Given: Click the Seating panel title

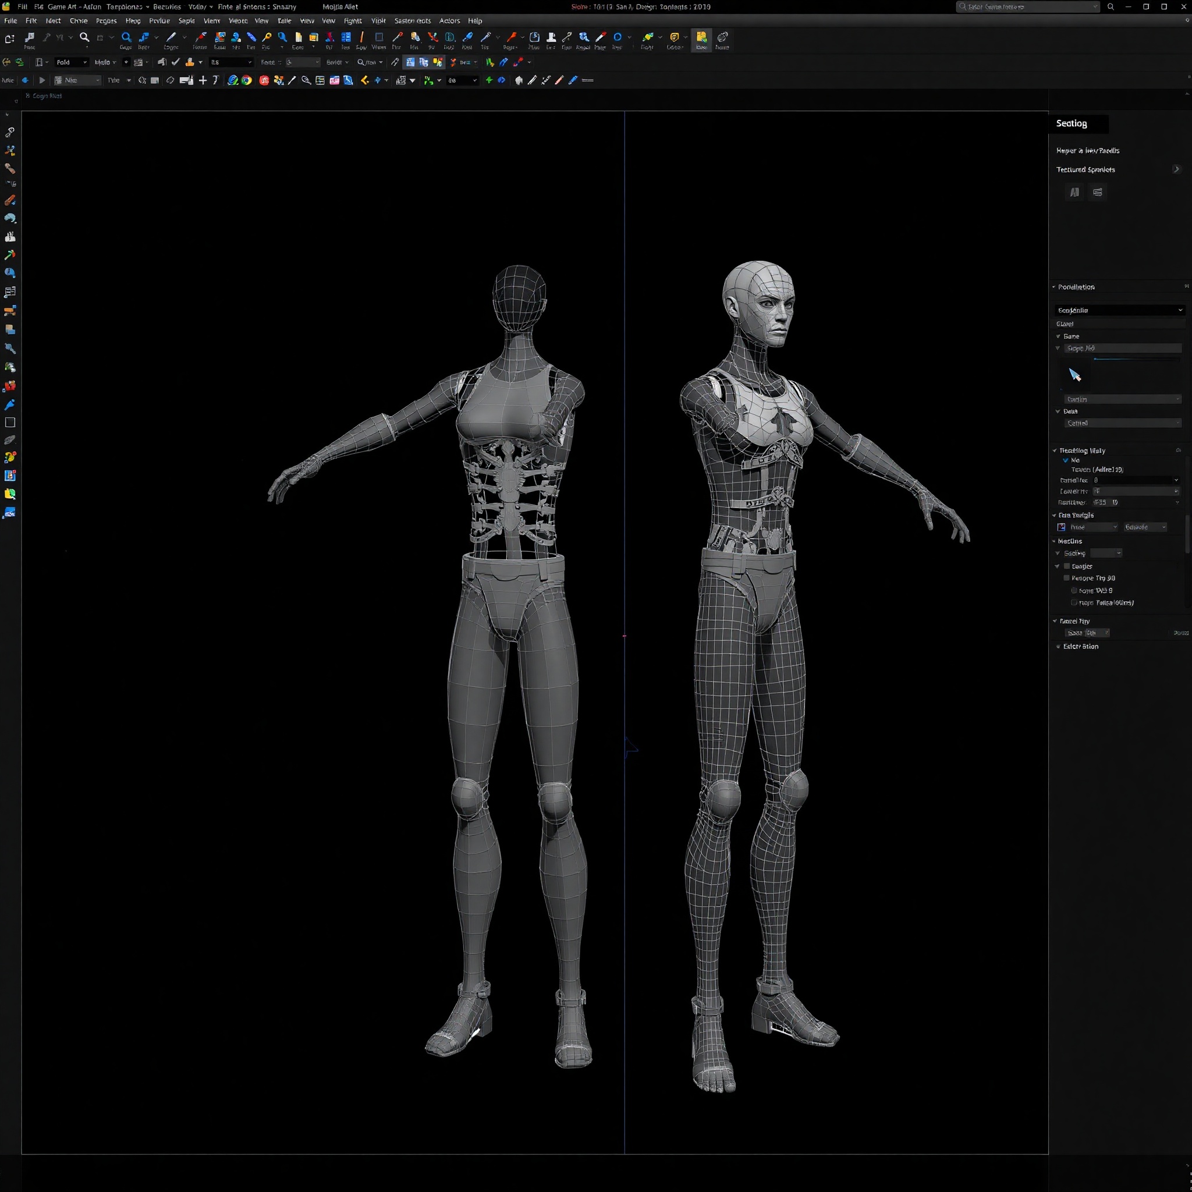Looking at the screenshot, I should click(1072, 123).
